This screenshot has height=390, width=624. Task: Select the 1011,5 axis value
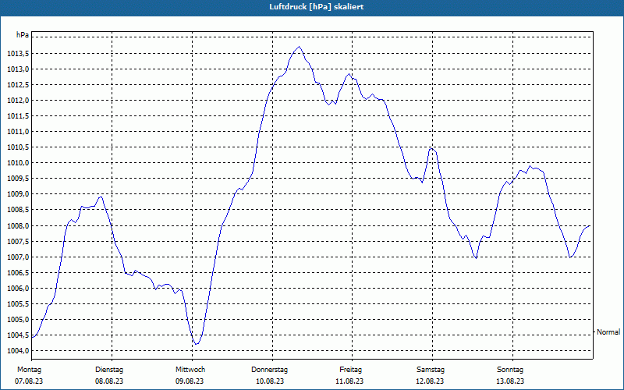[18, 116]
